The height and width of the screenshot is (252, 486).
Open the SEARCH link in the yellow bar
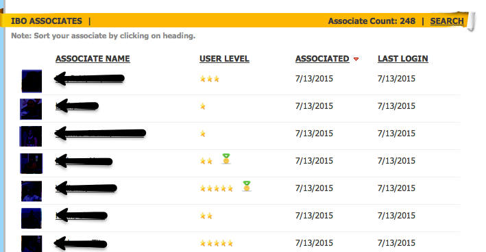tap(447, 21)
